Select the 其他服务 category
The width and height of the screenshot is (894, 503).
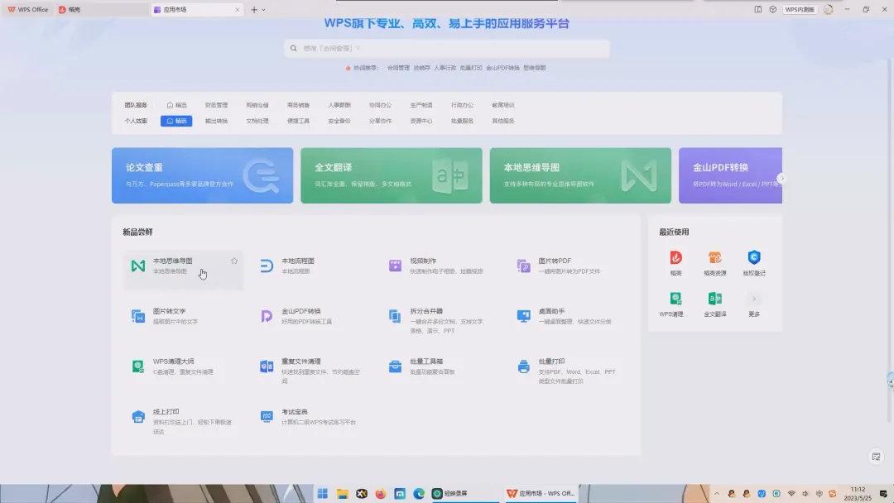503,121
